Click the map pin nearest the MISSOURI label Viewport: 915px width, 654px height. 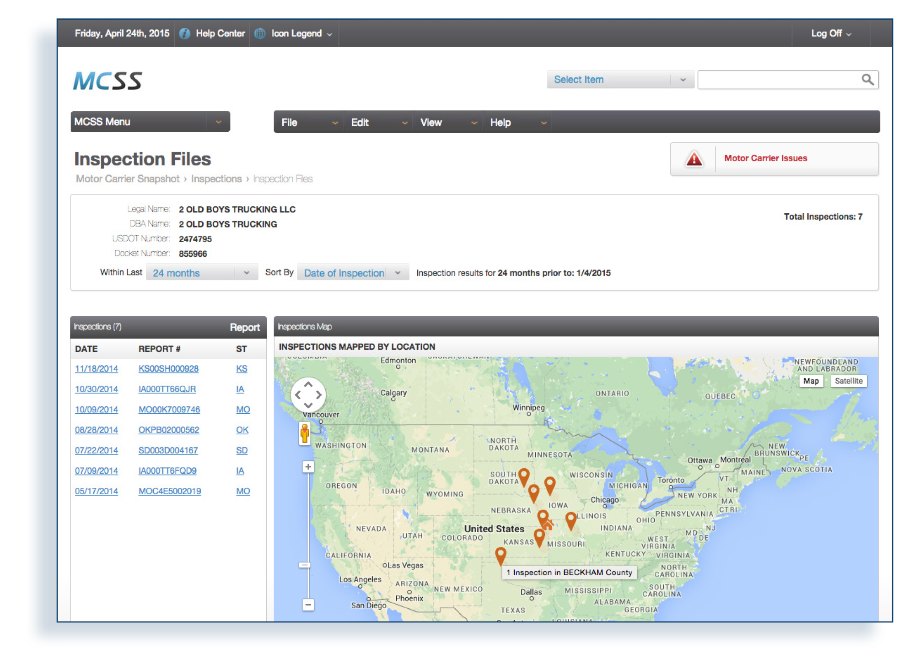click(x=539, y=538)
